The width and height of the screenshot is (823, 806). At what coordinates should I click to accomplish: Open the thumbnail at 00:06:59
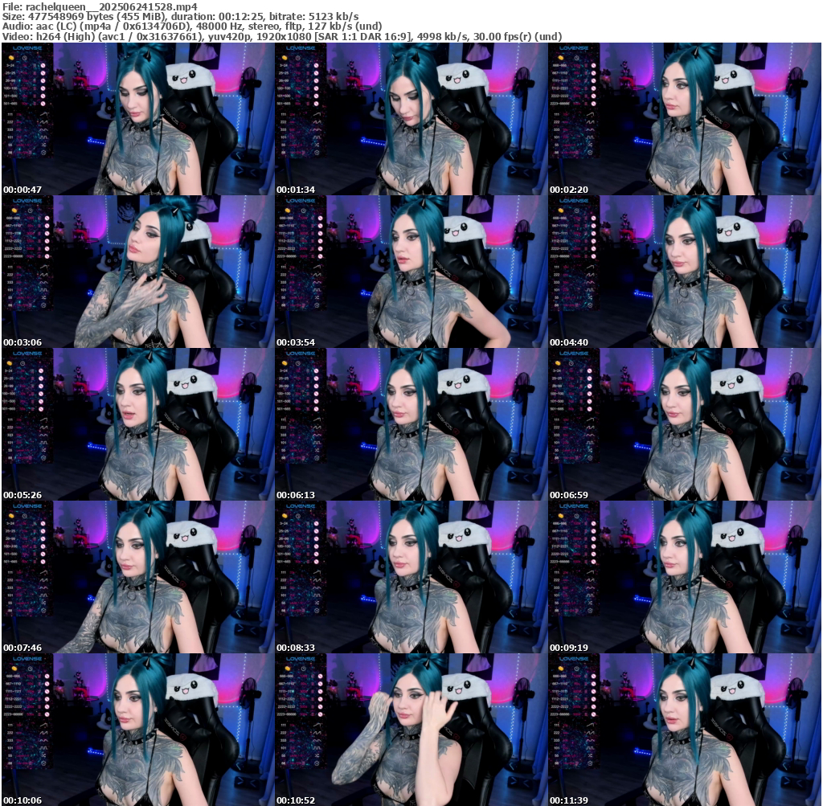point(685,424)
